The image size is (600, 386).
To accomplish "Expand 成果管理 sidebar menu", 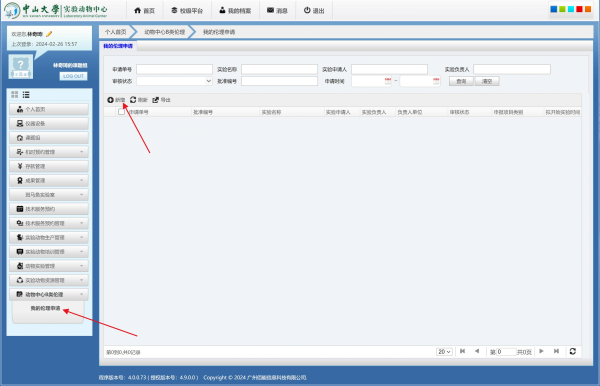I will pyautogui.click(x=49, y=180).
